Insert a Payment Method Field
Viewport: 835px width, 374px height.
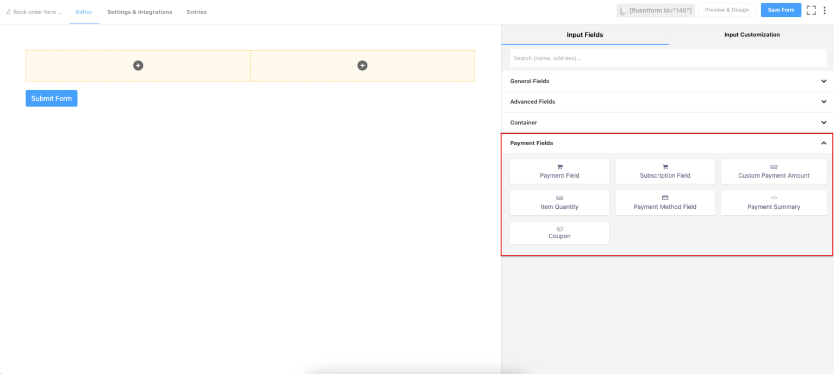coord(665,203)
